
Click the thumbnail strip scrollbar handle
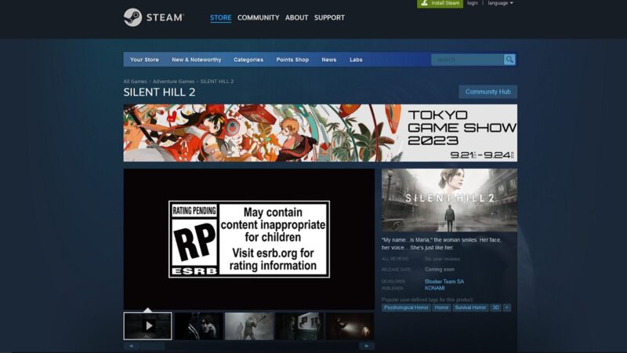tap(152, 346)
